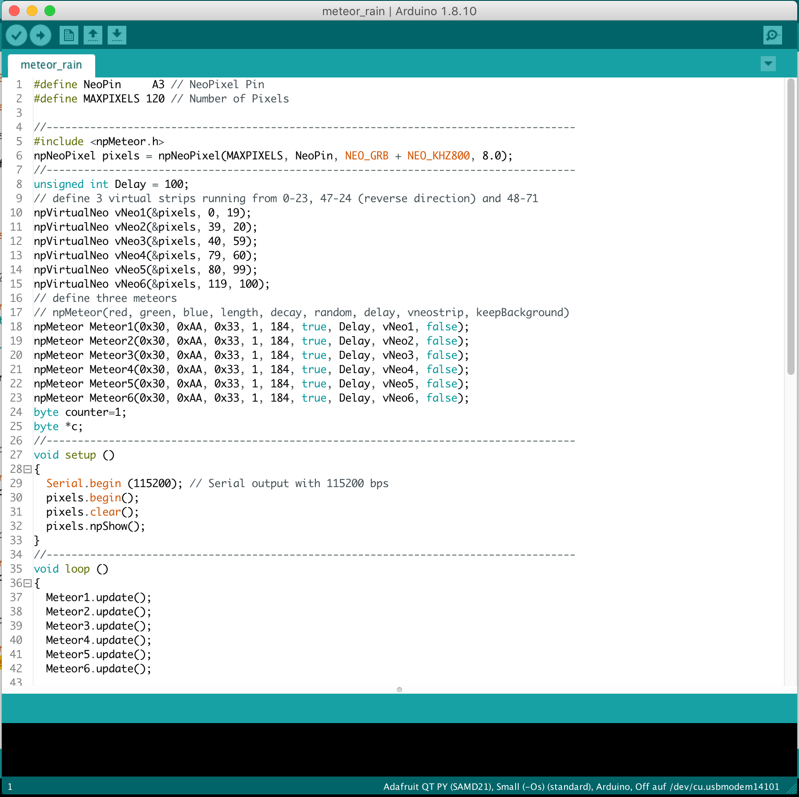
Task: Click the Meteor6 constructor line
Action: pyautogui.click(x=251, y=398)
